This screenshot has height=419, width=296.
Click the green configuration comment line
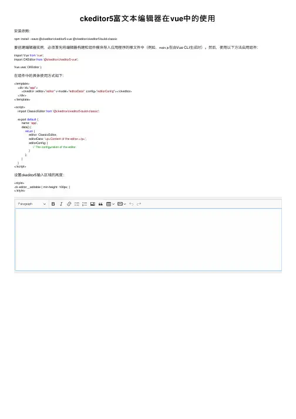click(55, 147)
